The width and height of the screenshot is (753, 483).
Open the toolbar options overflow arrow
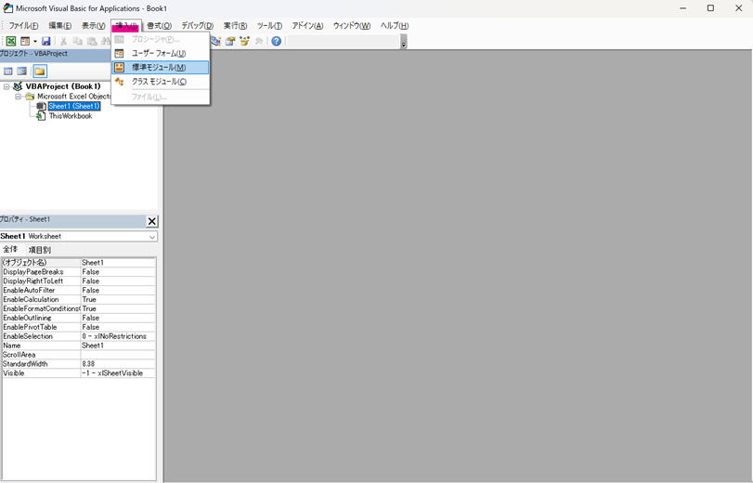(404, 43)
